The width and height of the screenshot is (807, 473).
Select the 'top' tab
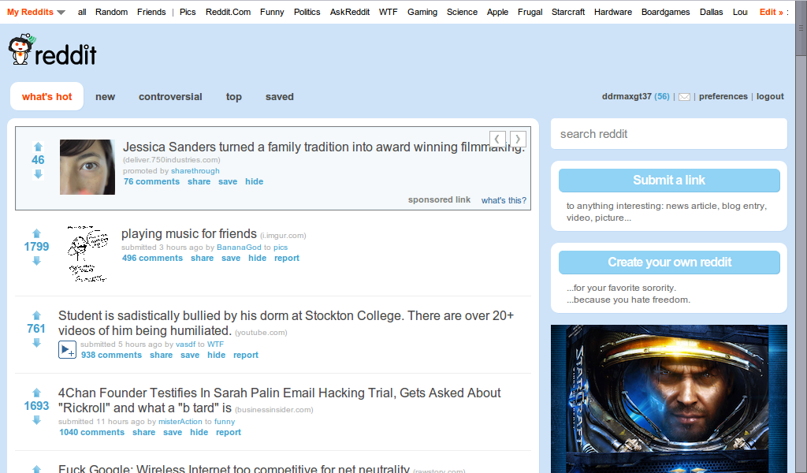click(x=233, y=97)
